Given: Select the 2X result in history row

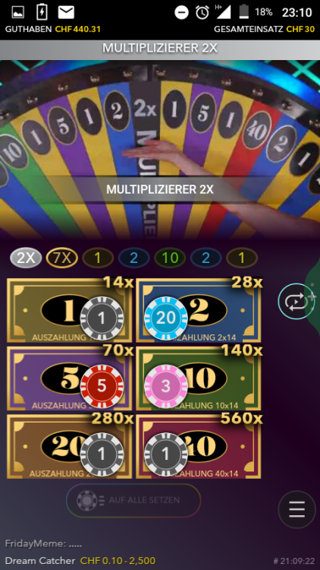Looking at the screenshot, I should click(x=26, y=258).
